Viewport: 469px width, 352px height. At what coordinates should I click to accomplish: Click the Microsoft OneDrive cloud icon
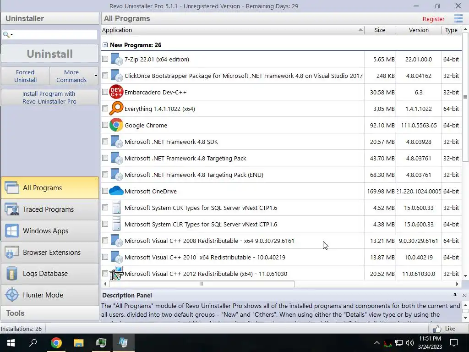tap(116, 191)
